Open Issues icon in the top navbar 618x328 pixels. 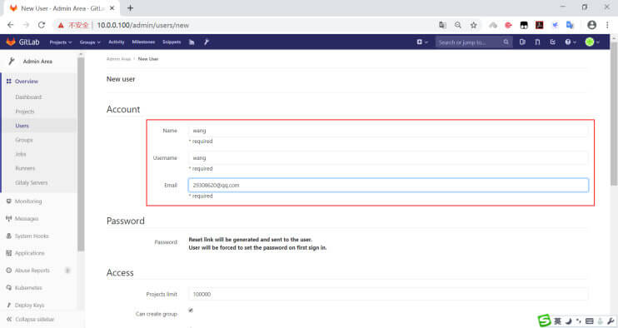pos(522,42)
